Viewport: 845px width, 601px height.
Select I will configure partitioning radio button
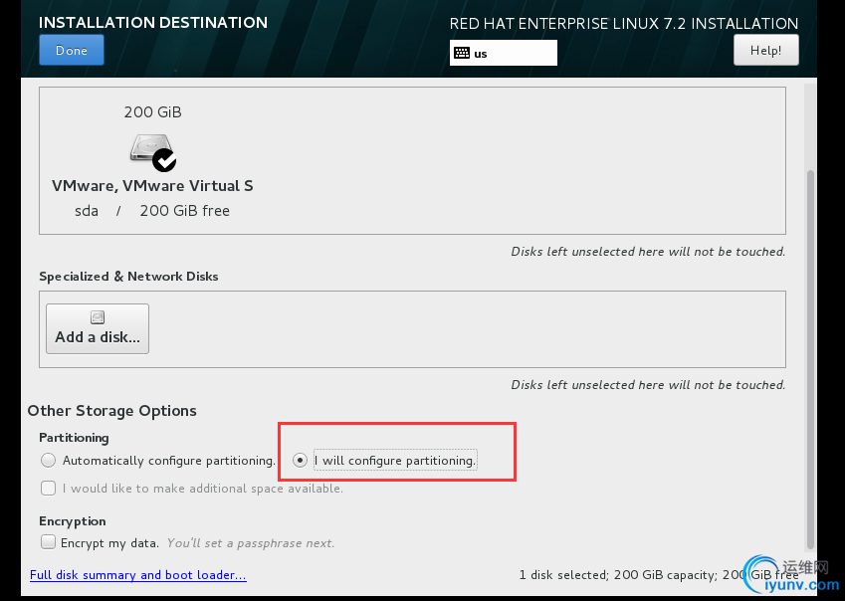click(x=300, y=461)
